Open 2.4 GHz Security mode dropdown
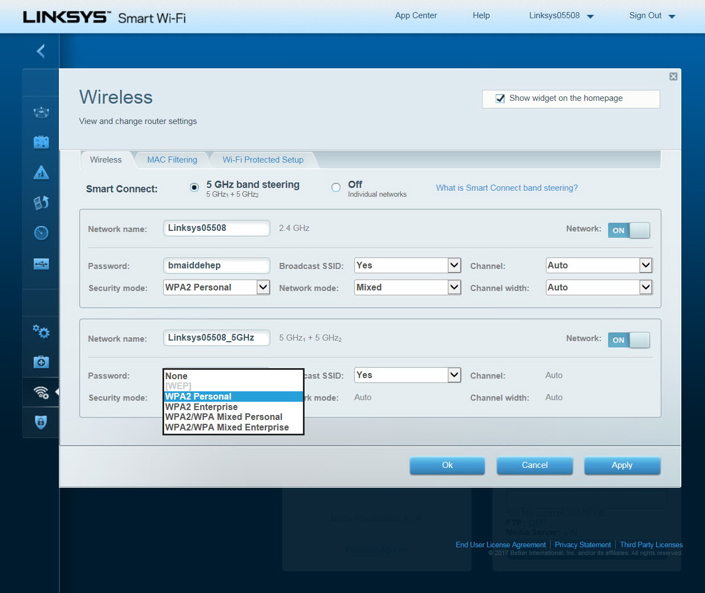The height and width of the screenshot is (593, 705). pyautogui.click(x=216, y=288)
